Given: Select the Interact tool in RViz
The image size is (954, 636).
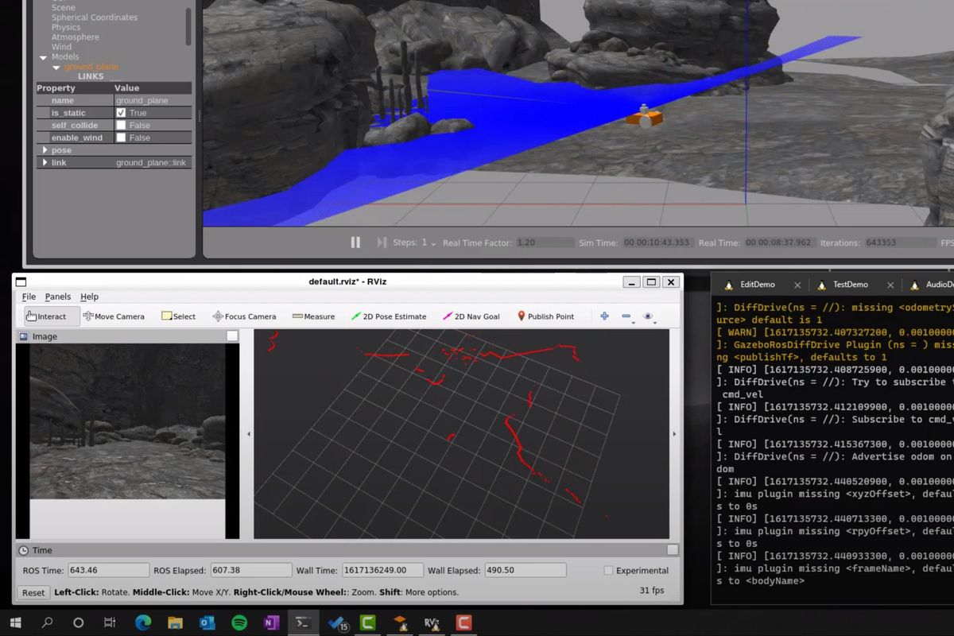Looking at the screenshot, I should point(49,316).
